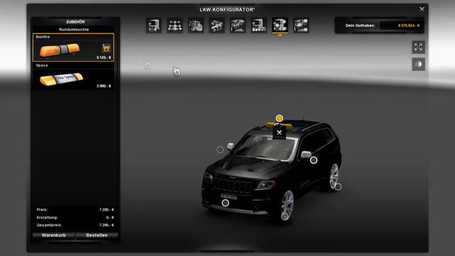Open the truck cabin configuration tab
Screen dimensions: 455x256
coord(154,25)
